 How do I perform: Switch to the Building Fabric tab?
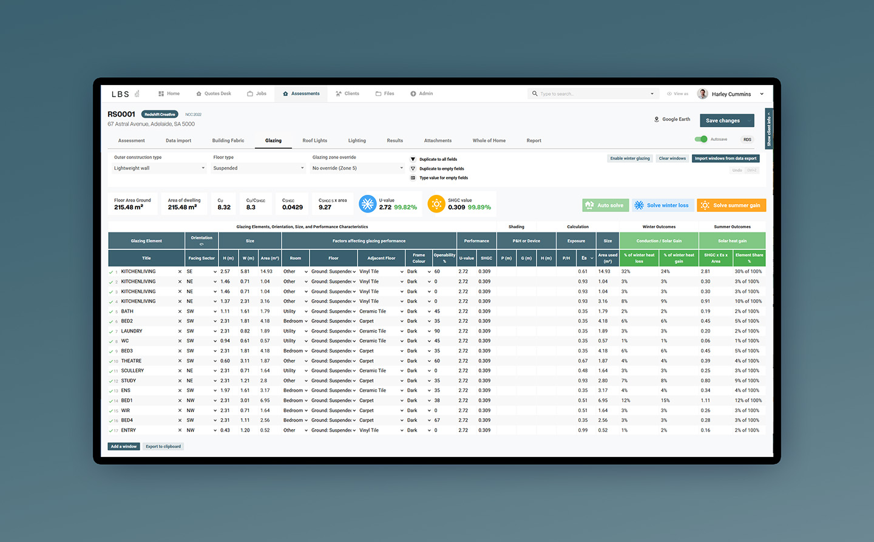(228, 140)
